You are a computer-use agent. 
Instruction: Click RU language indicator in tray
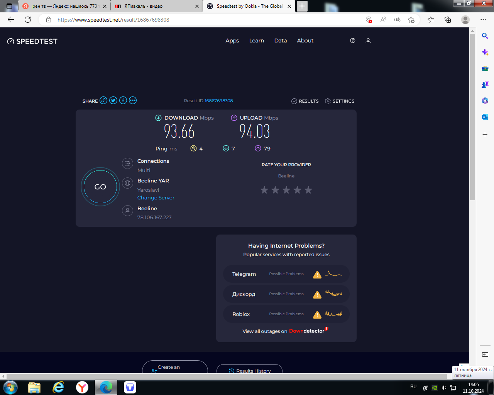click(413, 387)
